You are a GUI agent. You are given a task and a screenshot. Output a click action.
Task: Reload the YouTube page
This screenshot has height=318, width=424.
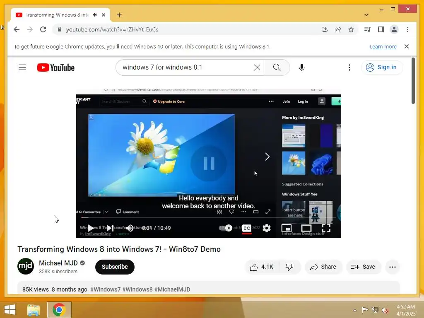click(x=43, y=29)
